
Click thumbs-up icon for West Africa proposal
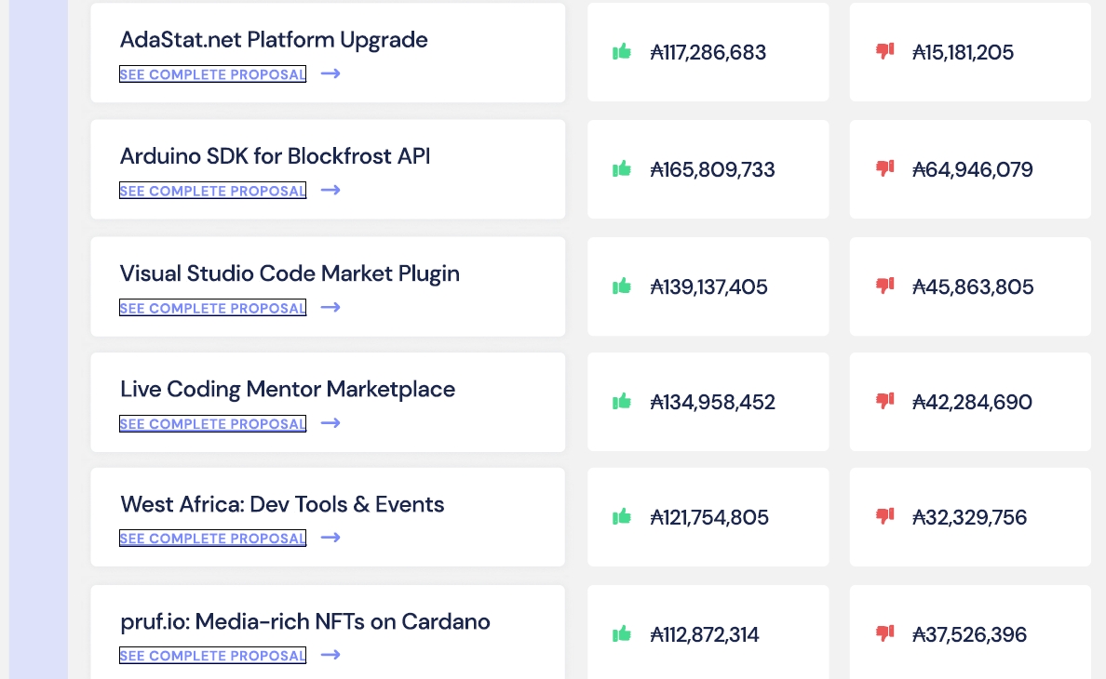point(622,516)
